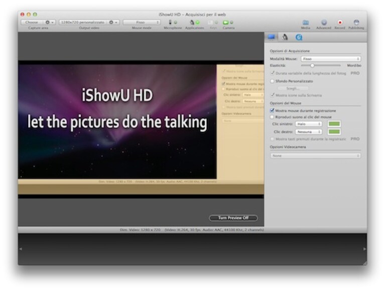385x290 pixels.
Task: Enable Sfondo Personalizzato checkbox
Action: [272, 81]
